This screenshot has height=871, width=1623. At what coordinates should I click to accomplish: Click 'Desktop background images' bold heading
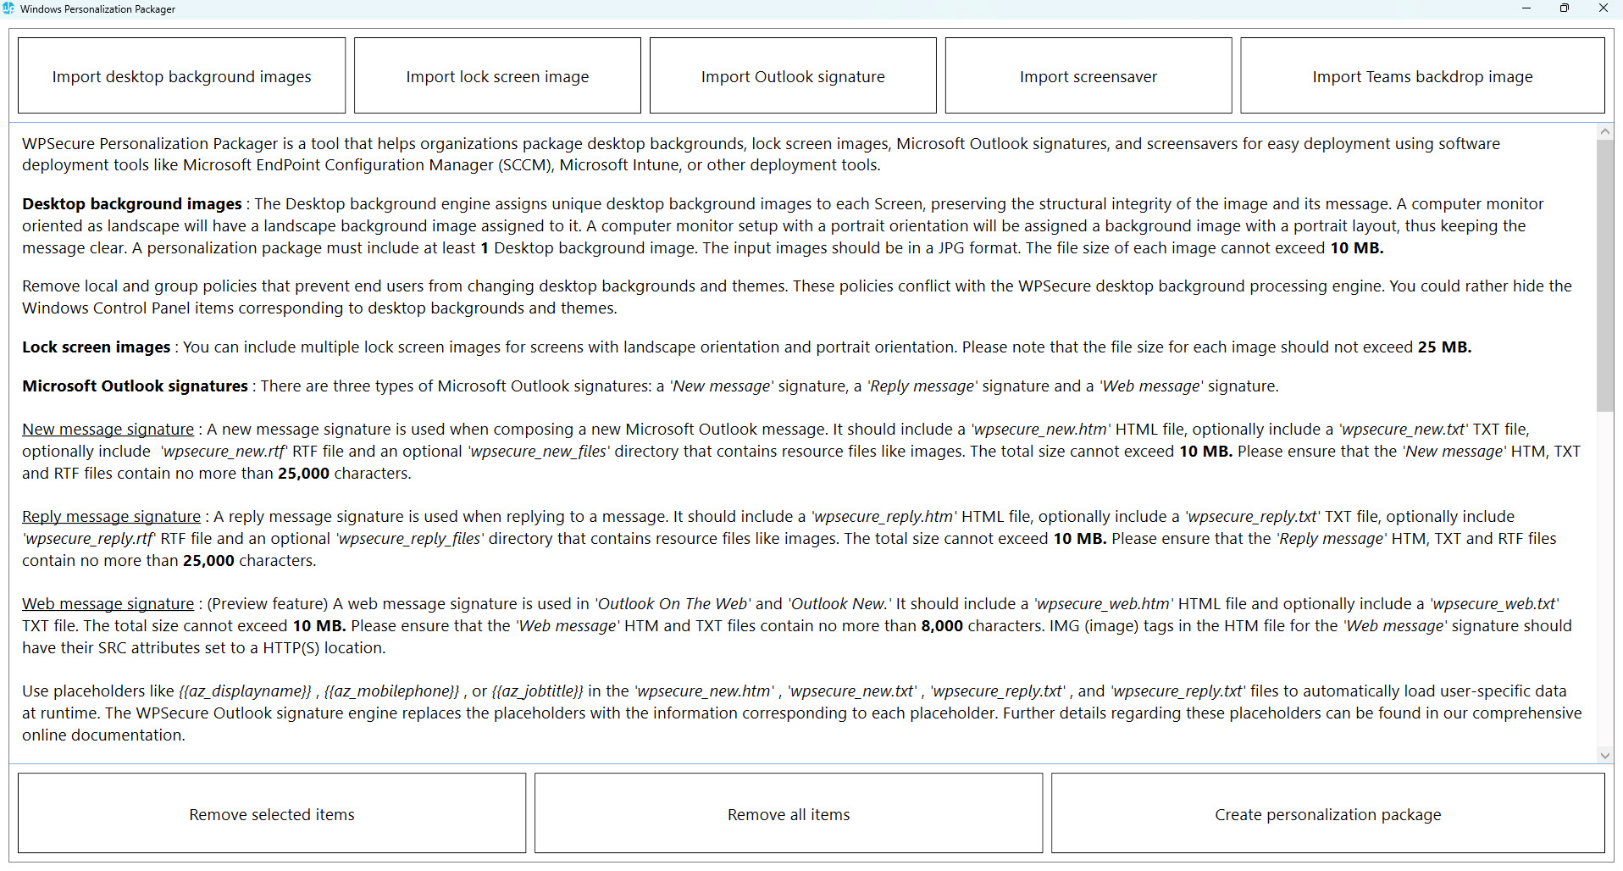(132, 204)
